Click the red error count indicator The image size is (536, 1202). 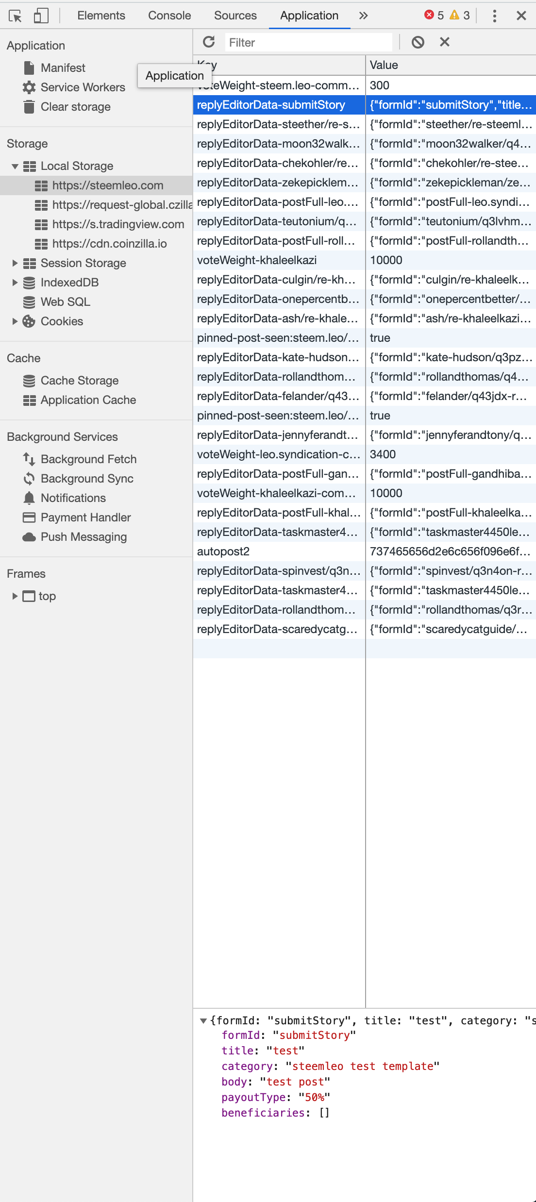click(434, 16)
